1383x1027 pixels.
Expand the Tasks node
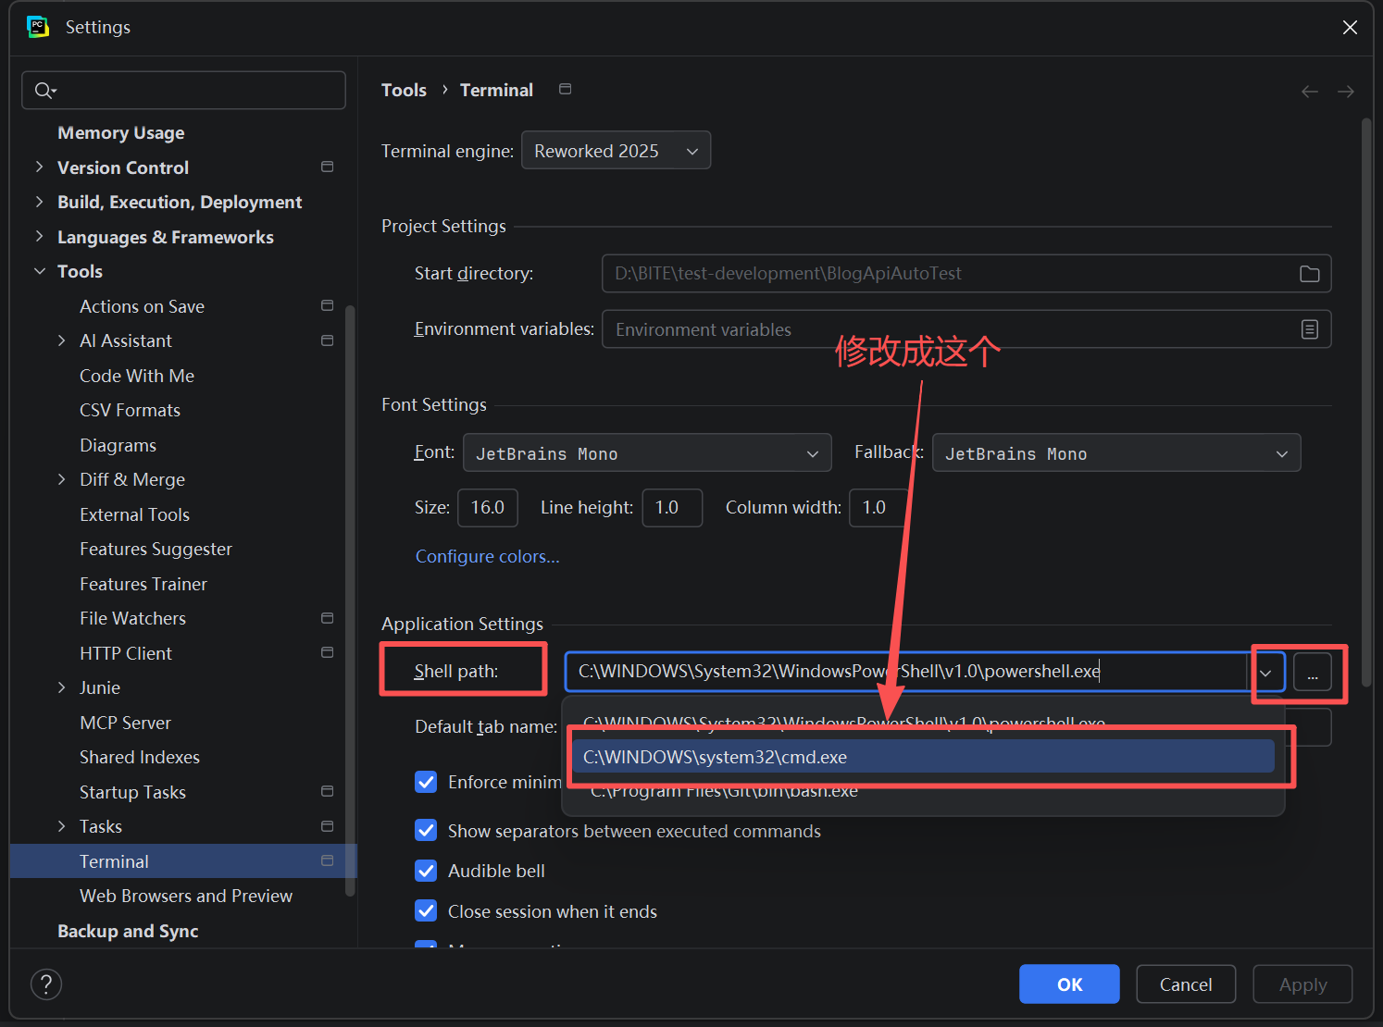(61, 826)
